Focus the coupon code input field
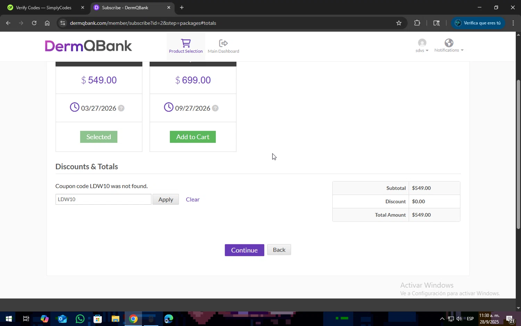The image size is (521, 326). pyautogui.click(x=103, y=199)
